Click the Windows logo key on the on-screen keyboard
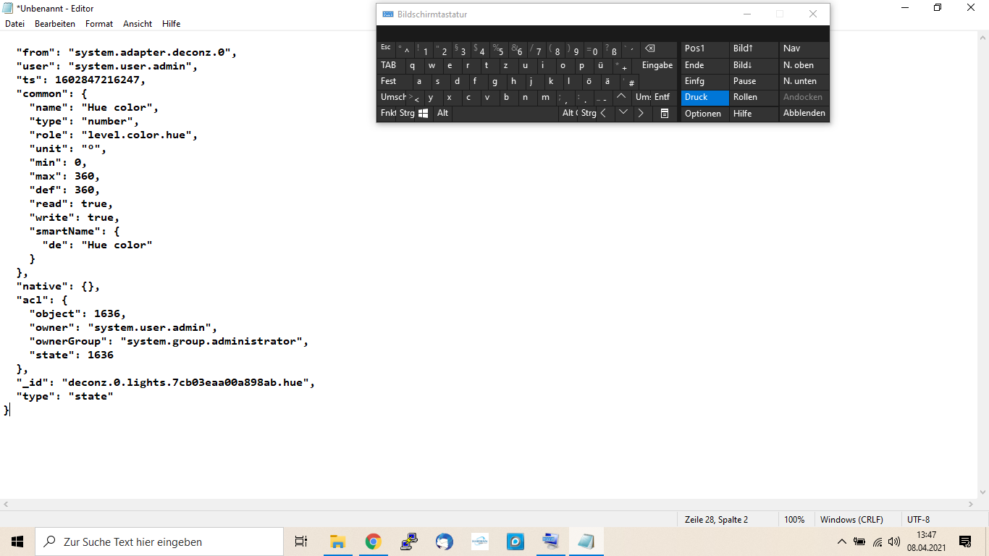Image resolution: width=989 pixels, height=556 pixels. pyautogui.click(x=424, y=113)
